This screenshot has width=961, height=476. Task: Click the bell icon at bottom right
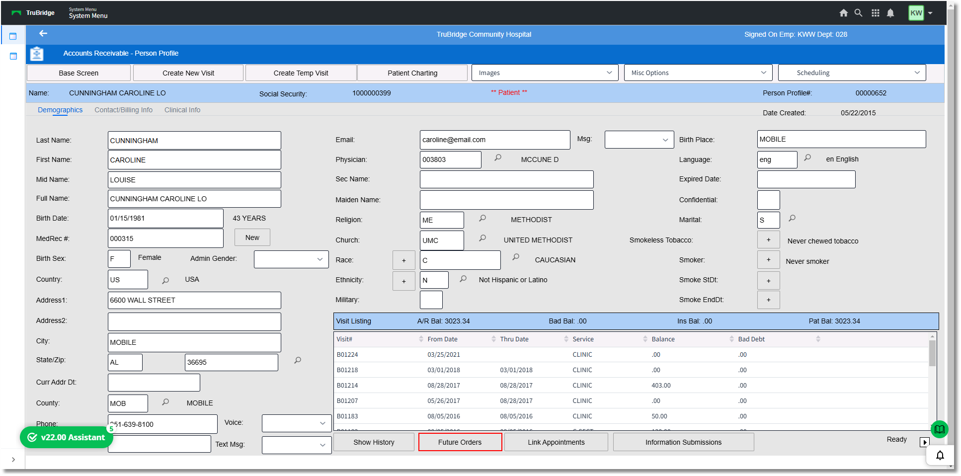(940, 455)
